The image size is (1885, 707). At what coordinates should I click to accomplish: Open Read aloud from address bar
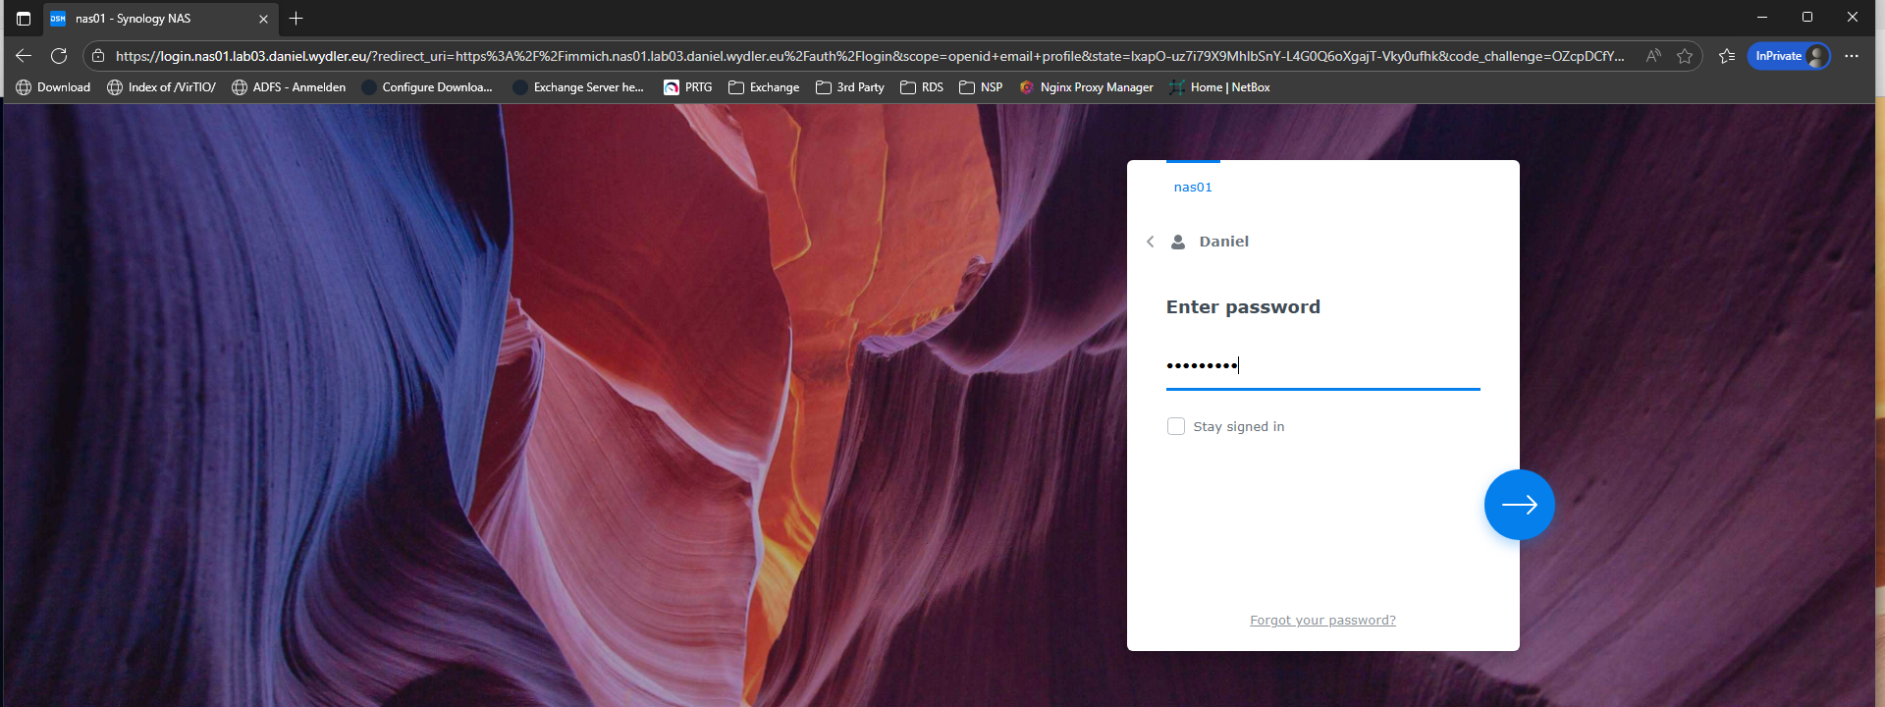(x=1653, y=56)
